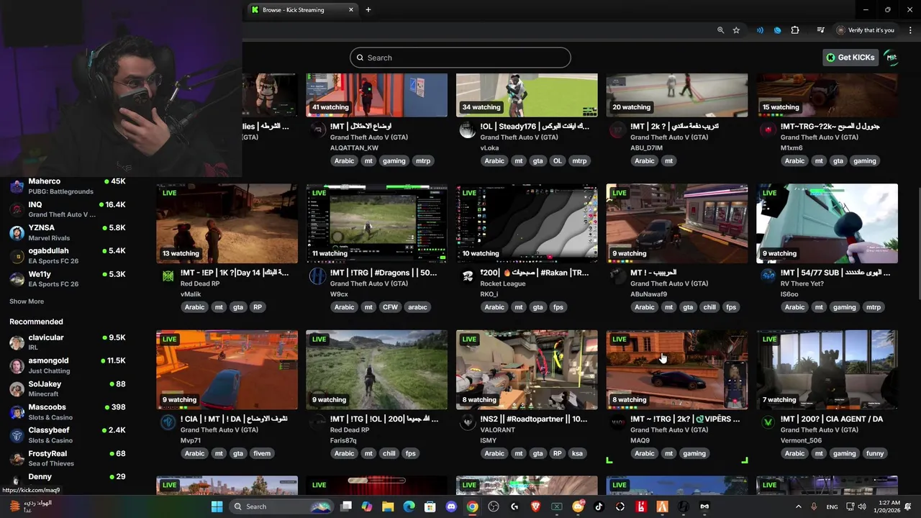Click Mascoobs's avatar in Recommended
This screenshot has height=518, width=921.
click(x=17, y=412)
